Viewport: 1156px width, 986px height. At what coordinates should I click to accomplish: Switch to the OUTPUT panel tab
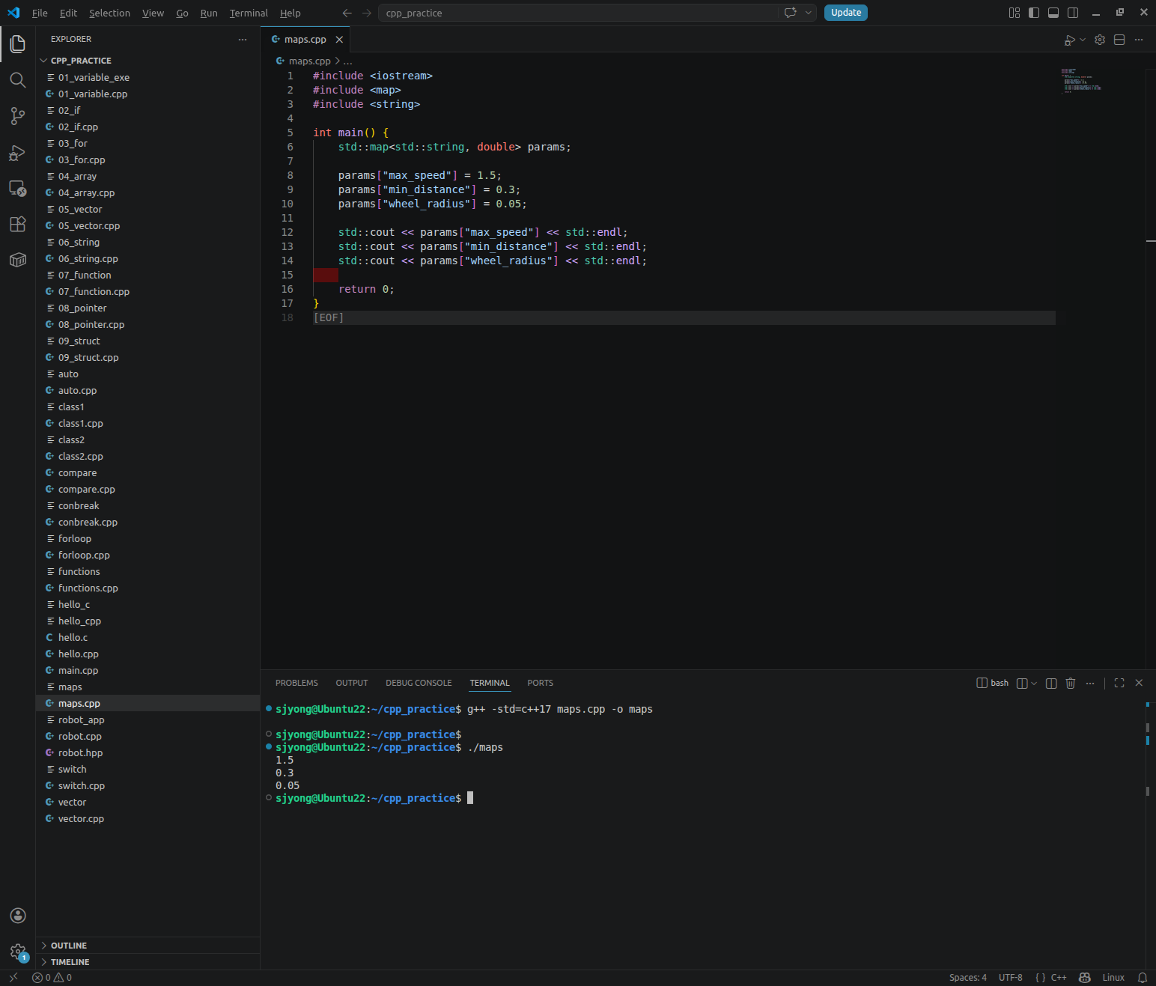pos(352,683)
